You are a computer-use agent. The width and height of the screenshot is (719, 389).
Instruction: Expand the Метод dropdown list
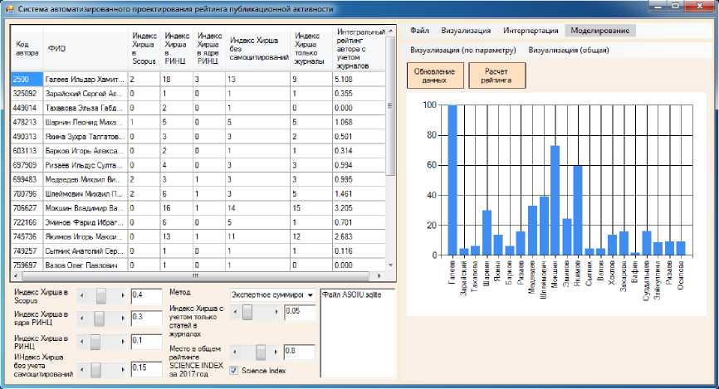[310, 294]
